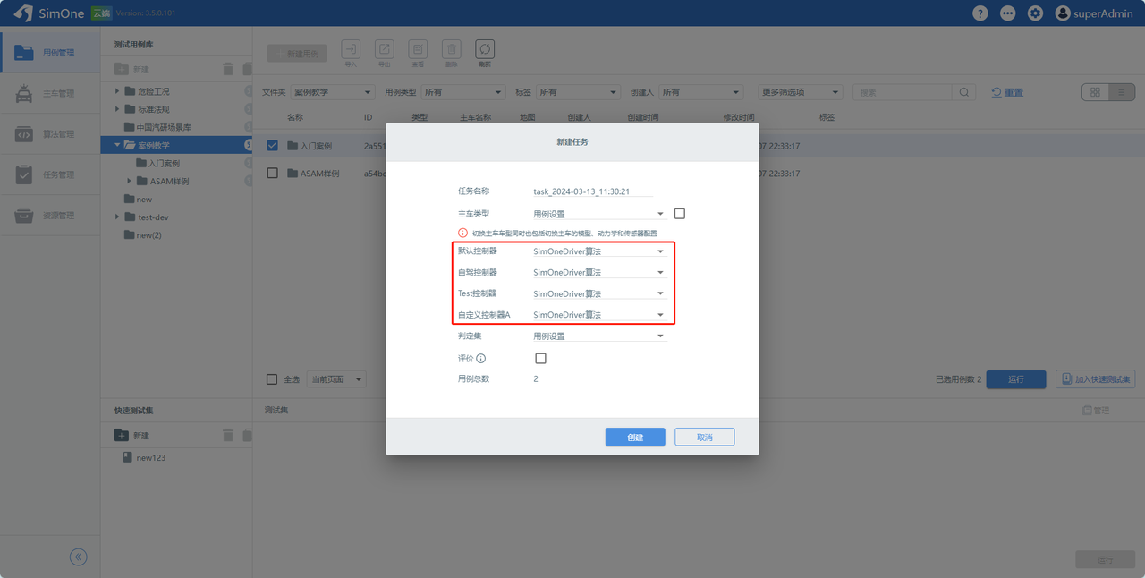Switch to 算法管理 in the sidebar
Viewport: 1145px width, 578px height.
(x=50, y=134)
